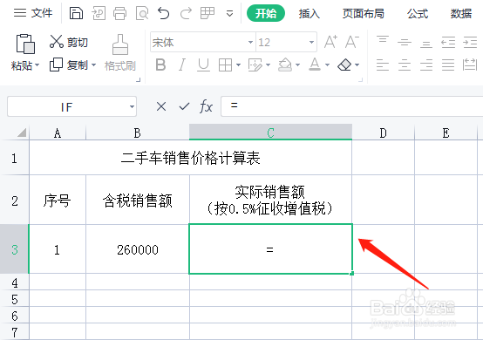Expand the fill color dropdown arrow

point(297,65)
